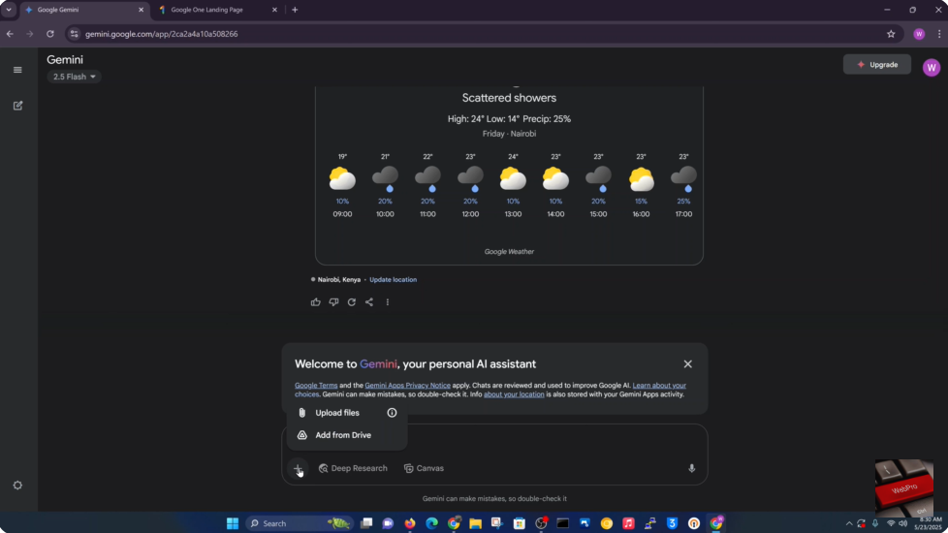Click the Google account avatar in Gemini
Viewport: 948px width, 533px height.
coord(932,68)
